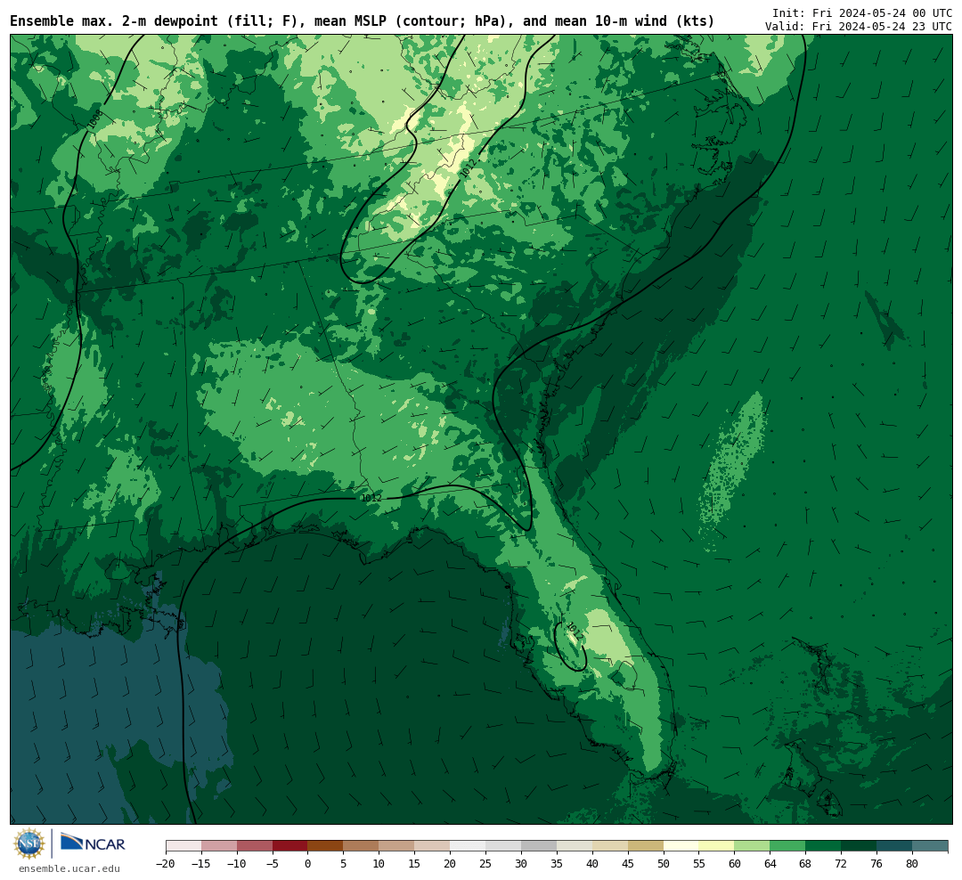Screen dimensions: 962x880
Task: Click the 1008 contour label on map
Action: tap(94, 119)
